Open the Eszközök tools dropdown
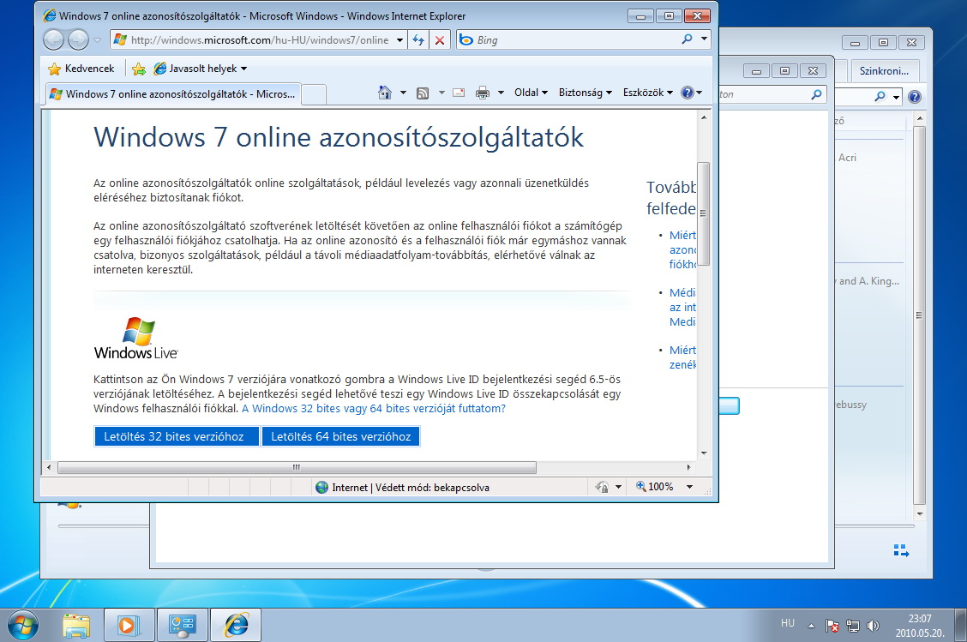The height and width of the screenshot is (642, 967). click(648, 93)
